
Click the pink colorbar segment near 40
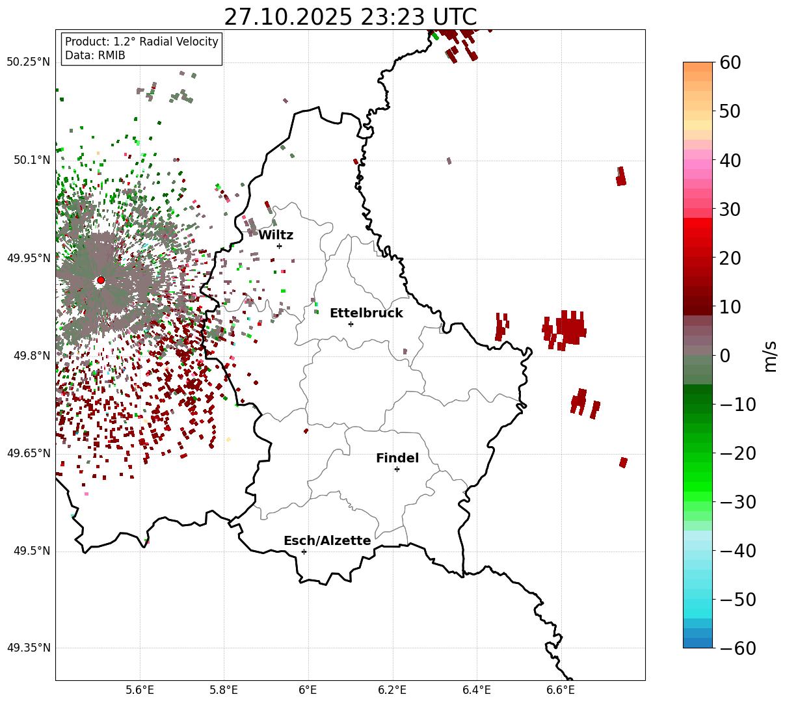(698, 165)
